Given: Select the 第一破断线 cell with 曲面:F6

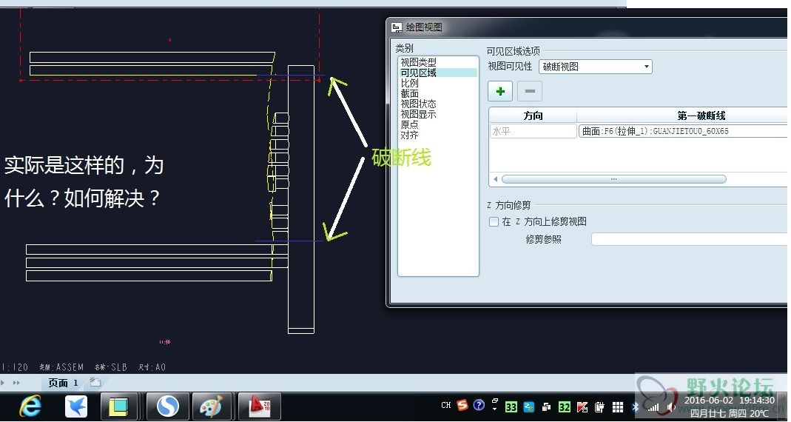Looking at the screenshot, I should [682, 131].
